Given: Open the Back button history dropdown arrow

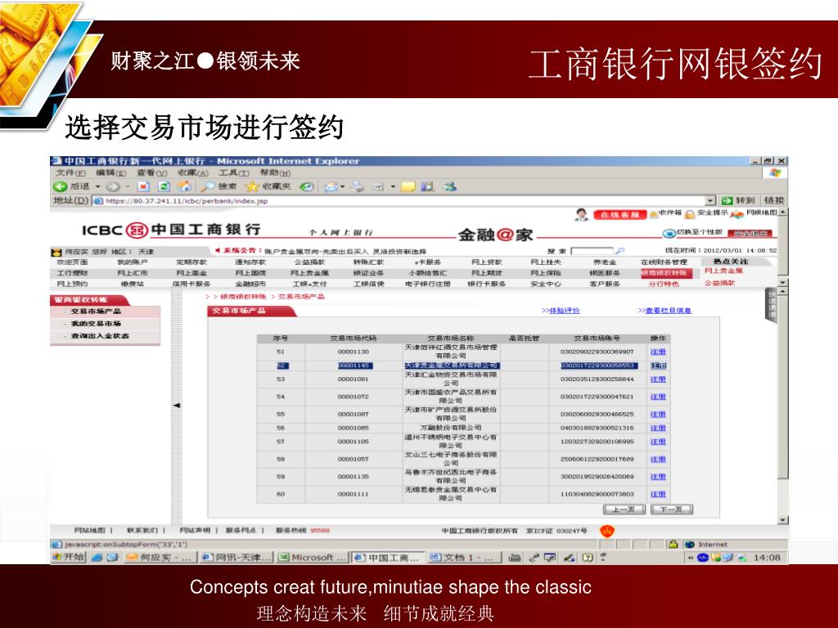Looking at the screenshot, I should point(98,186).
